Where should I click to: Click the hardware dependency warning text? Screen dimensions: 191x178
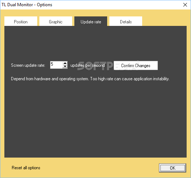[90, 79]
